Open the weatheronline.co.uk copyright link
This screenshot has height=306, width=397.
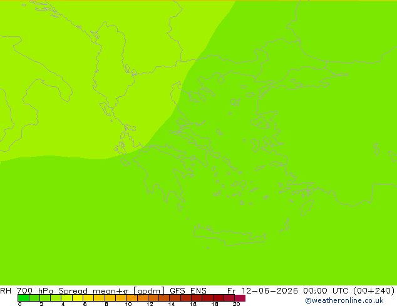pyautogui.click(x=344, y=300)
